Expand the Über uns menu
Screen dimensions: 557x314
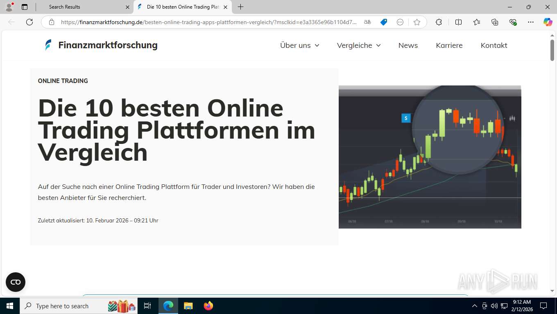click(299, 45)
